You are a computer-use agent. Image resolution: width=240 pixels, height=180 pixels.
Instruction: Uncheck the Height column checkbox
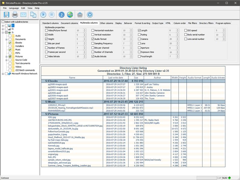[46, 39]
